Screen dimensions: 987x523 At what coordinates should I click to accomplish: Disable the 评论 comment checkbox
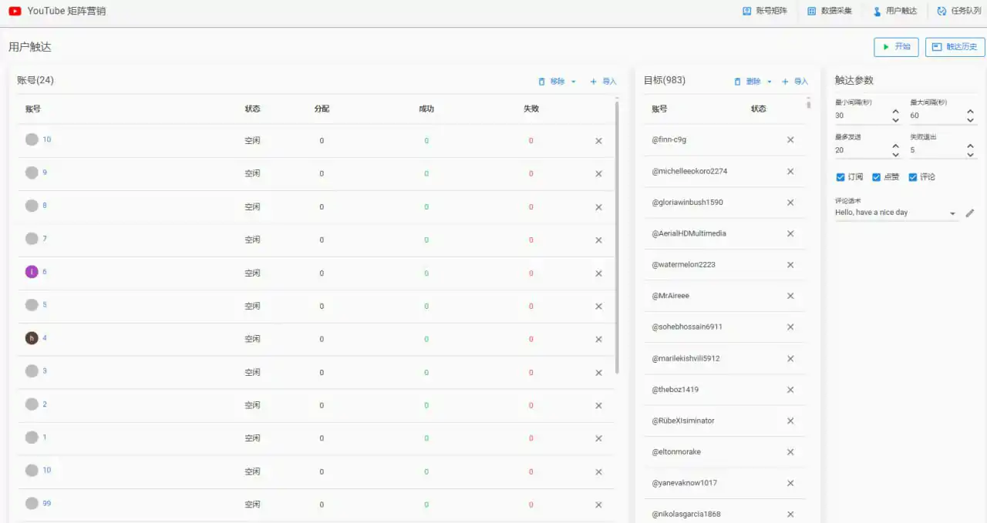[913, 177]
